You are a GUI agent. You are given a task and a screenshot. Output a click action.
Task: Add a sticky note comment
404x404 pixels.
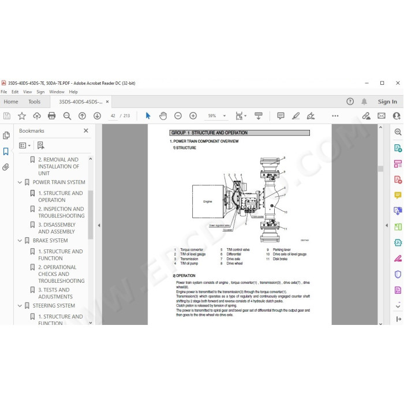point(281,116)
